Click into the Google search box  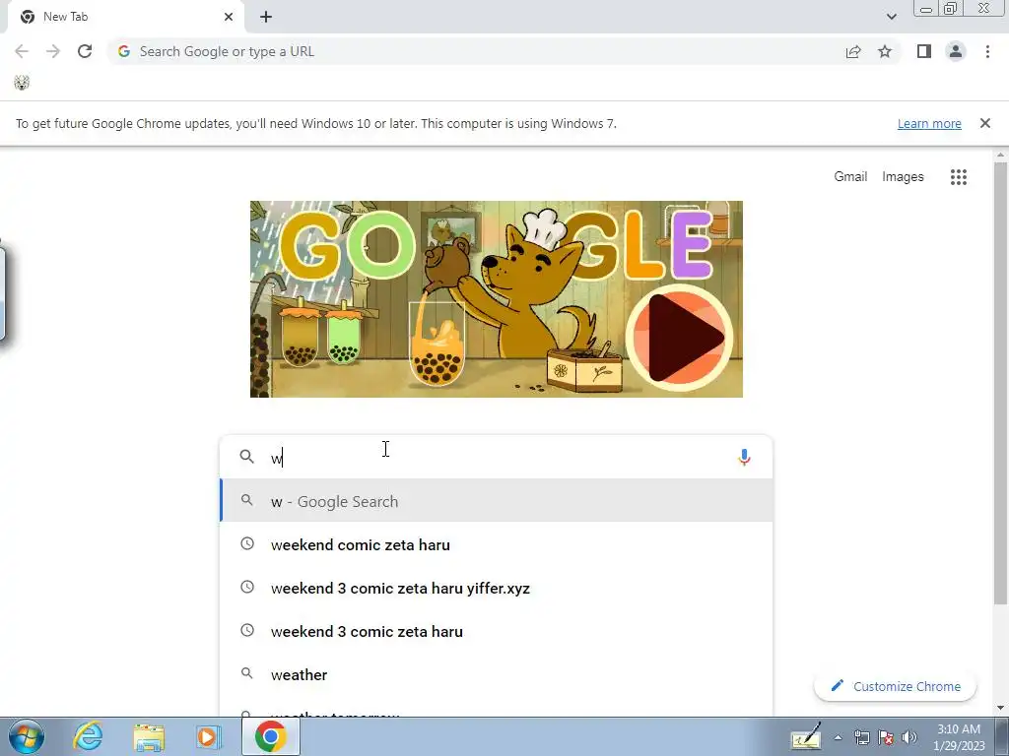point(496,457)
